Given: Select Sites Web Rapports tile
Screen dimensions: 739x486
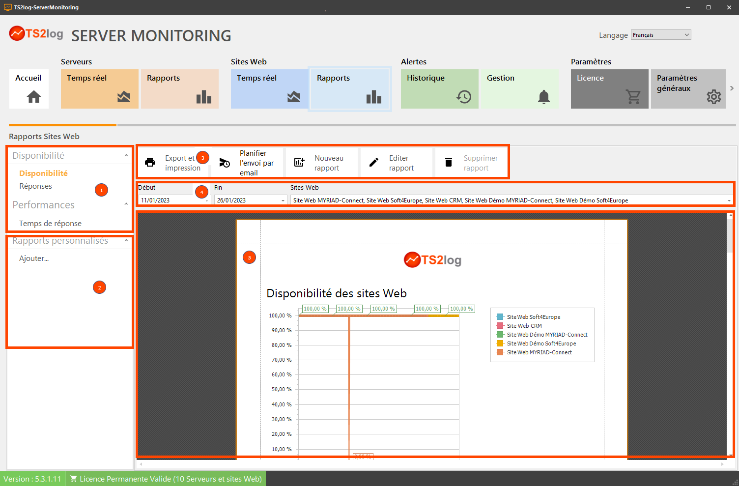Looking at the screenshot, I should click(350, 89).
